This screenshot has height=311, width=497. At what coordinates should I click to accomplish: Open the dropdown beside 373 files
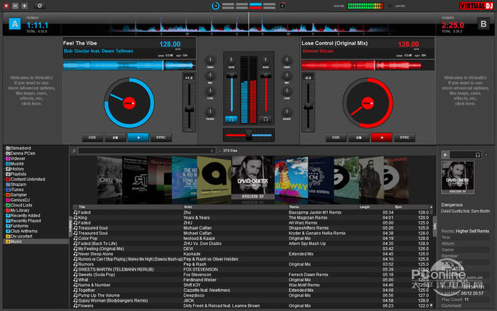point(220,151)
